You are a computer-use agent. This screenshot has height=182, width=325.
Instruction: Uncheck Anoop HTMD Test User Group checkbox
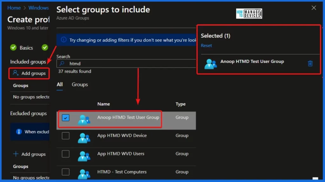[65, 118]
